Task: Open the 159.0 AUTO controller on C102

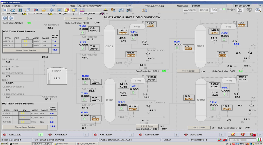Action: [x=214, y=85]
